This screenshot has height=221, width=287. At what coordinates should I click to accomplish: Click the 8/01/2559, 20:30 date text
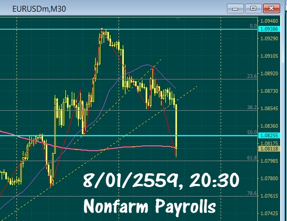[161, 181]
